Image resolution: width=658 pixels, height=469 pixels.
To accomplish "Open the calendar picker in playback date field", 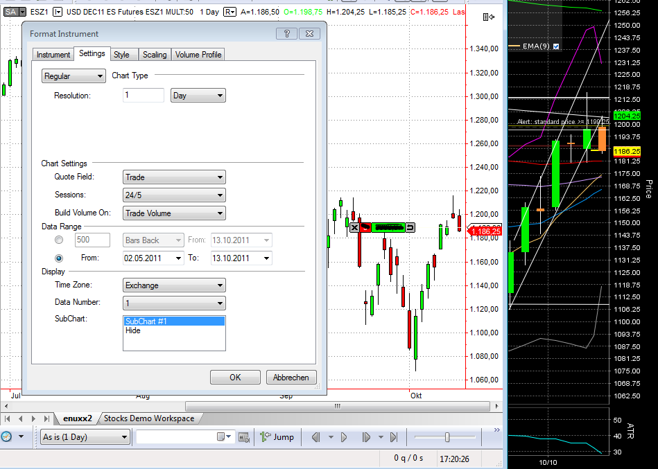I will (x=224, y=436).
